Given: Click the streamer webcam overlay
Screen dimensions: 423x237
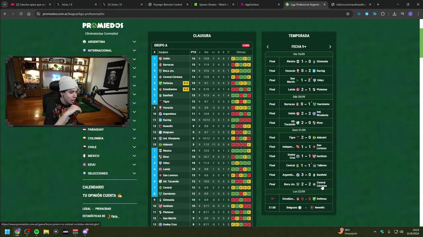Looking at the screenshot, I should pyautogui.click(x=67, y=92).
